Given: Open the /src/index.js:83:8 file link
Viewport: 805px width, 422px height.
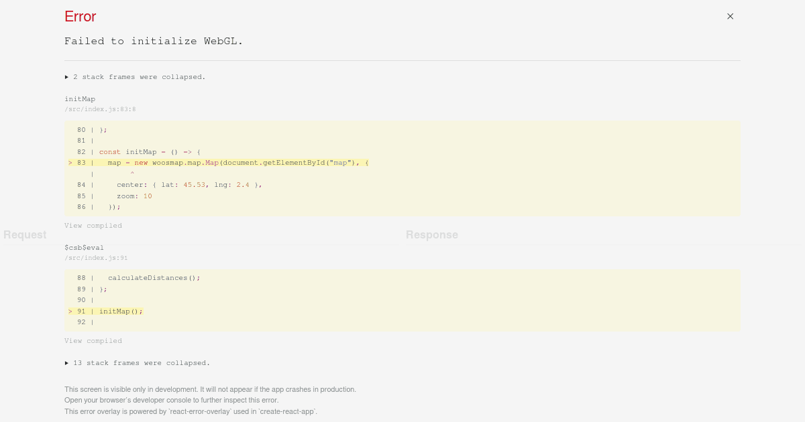Looking at the screenshot, I should coord(100,109).
